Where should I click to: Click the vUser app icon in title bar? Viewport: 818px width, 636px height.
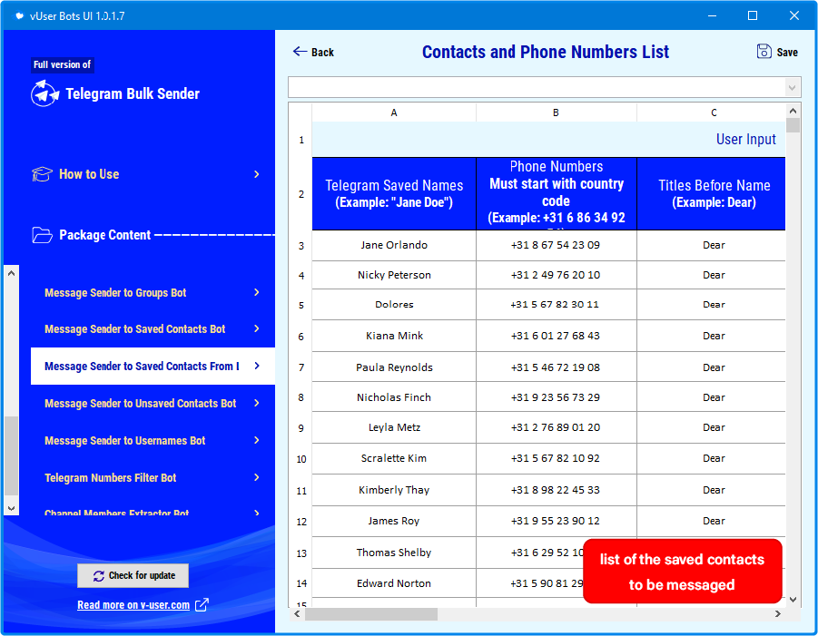tap(19, 15)
